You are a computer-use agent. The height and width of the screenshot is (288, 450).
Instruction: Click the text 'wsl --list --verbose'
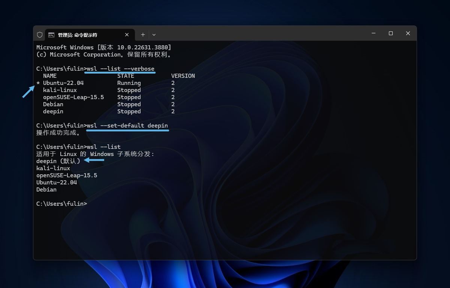coord(121,69)
